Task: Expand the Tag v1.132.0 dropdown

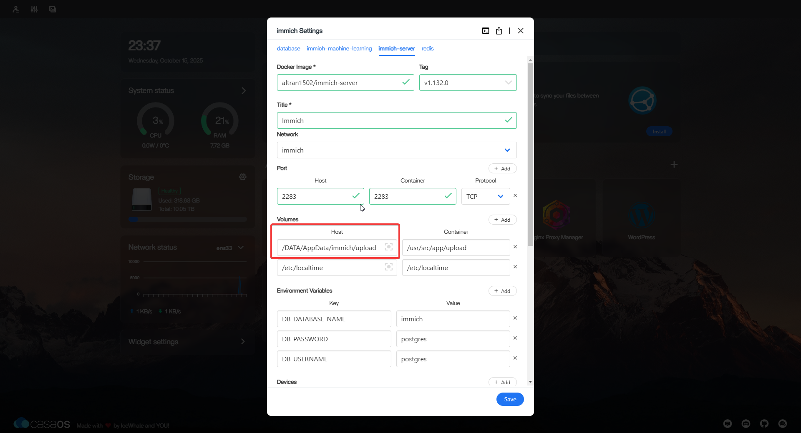Action: point(468,83)
